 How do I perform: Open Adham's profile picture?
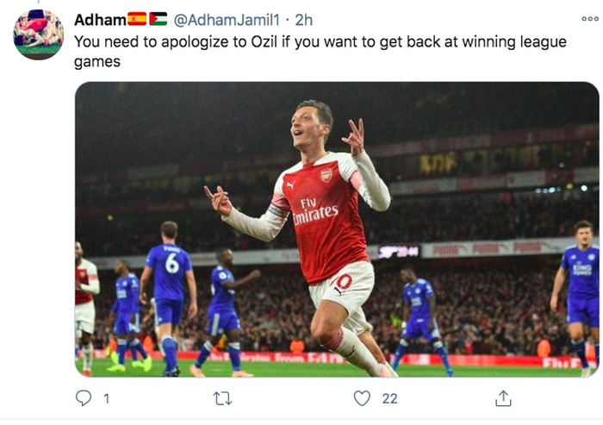point(38,34)
